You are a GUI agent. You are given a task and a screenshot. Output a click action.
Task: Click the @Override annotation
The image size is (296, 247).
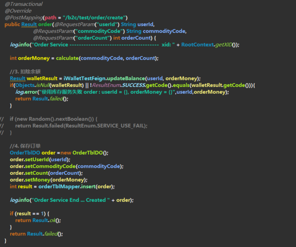pos(18,11)
